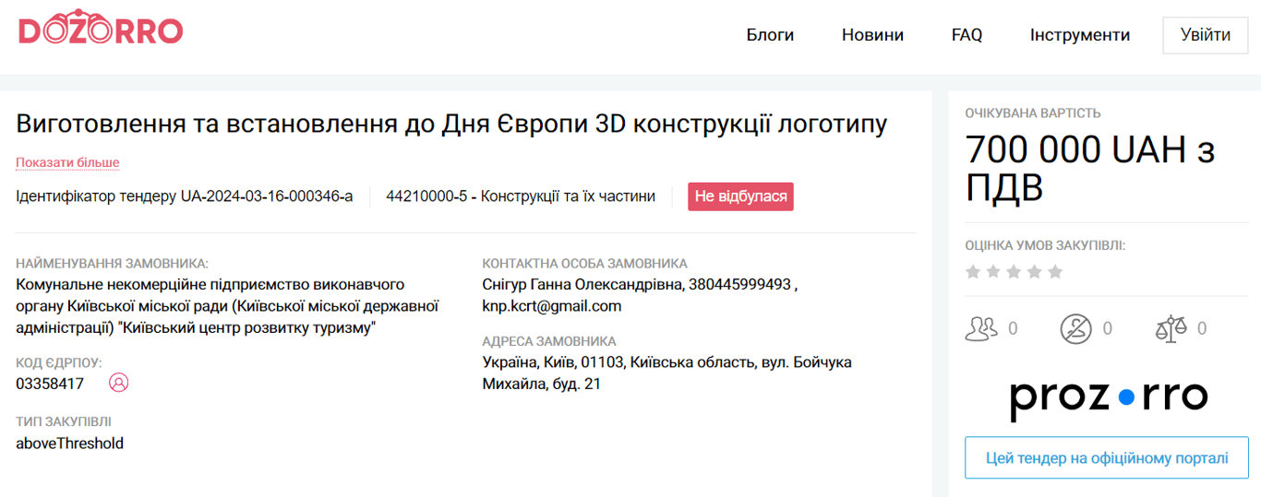Go to the Новини section
Image resolution: width=1261 pixels, height=497 pixels.
tap(872, 35)
